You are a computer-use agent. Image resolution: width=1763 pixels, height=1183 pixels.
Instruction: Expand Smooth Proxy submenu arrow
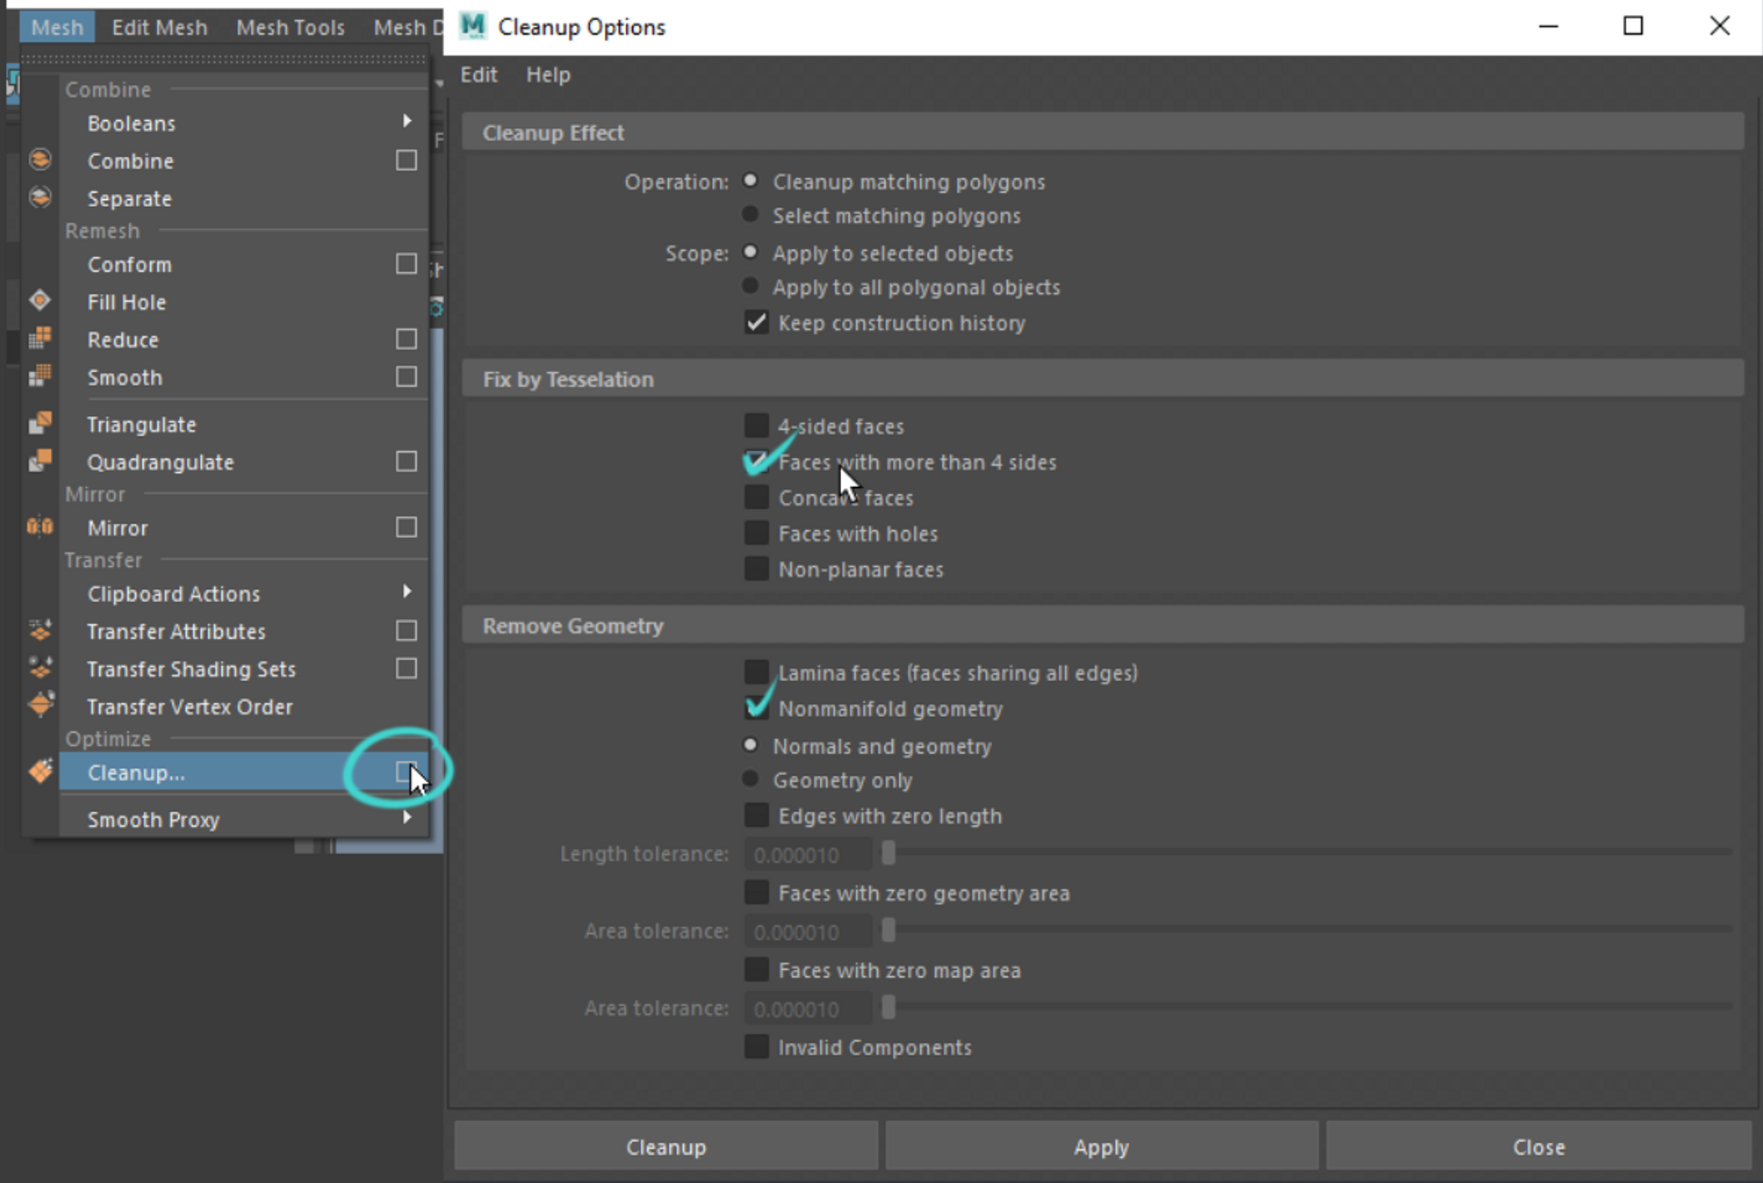(406, 817)
